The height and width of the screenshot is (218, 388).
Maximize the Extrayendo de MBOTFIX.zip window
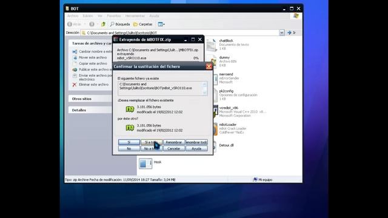[193, 39]
